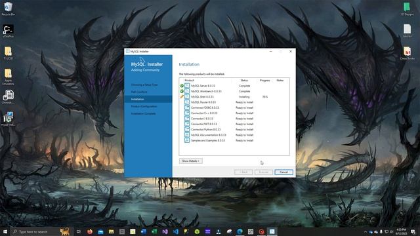Click the disabled Back button

tap(243, 172)
